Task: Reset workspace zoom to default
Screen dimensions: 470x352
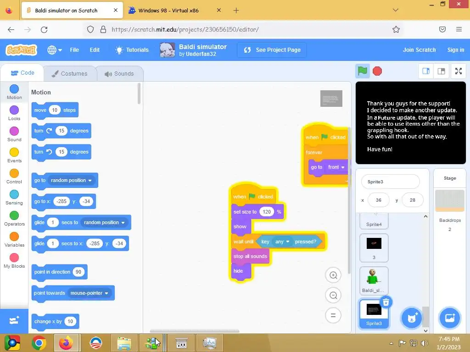Action: coord(333,315)
